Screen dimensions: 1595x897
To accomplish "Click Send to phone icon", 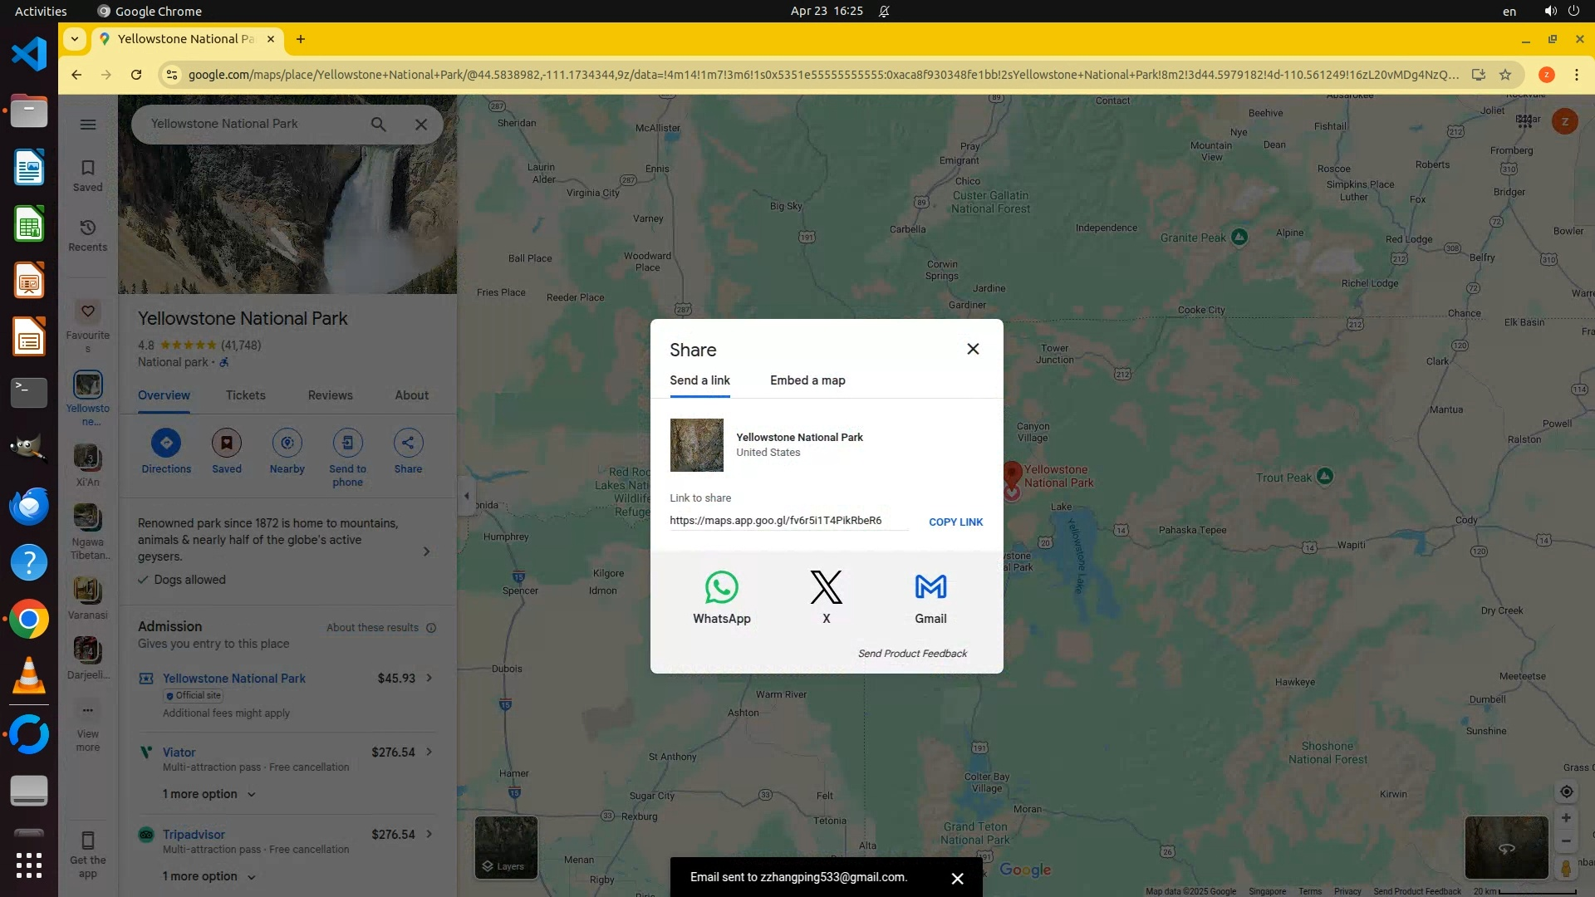I will [347, 444].
